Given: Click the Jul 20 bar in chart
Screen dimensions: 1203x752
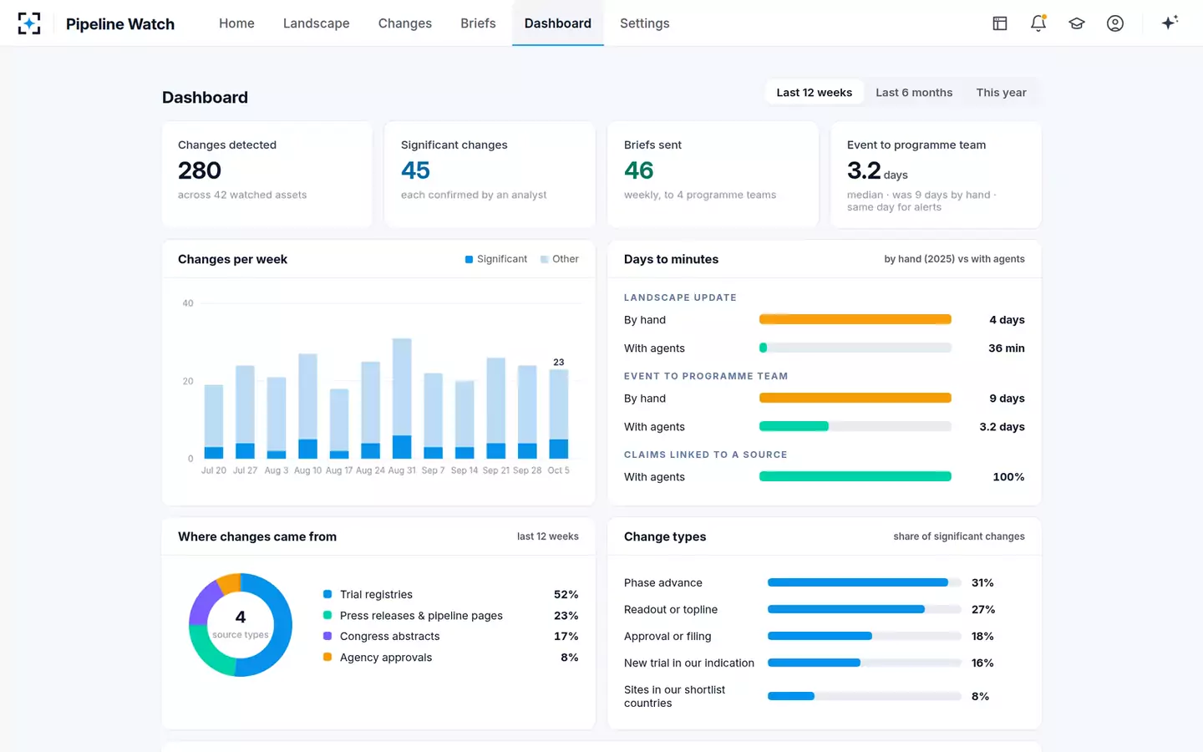Looking at the screenshot, I should [x=214, y=422].
